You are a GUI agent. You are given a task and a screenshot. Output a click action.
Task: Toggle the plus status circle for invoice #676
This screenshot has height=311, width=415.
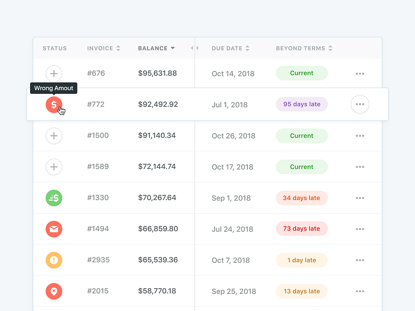click(x=54, y=74)
